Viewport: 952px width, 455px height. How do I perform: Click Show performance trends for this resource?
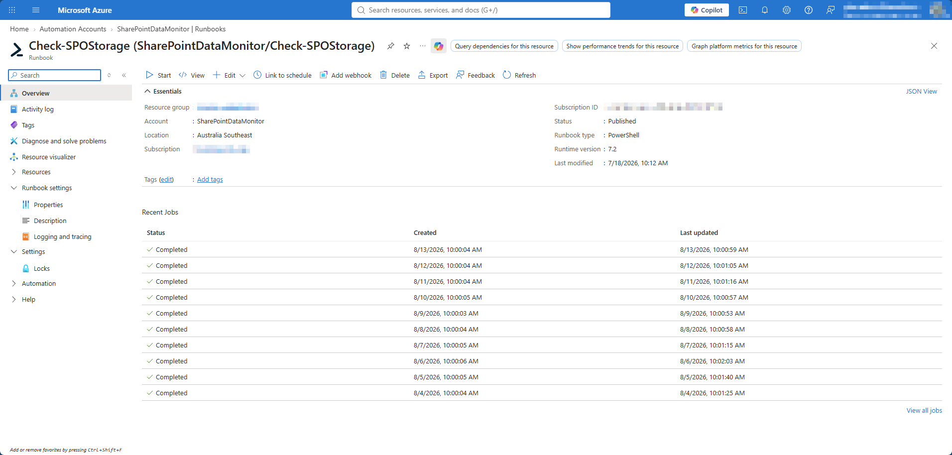pos(622,46)
